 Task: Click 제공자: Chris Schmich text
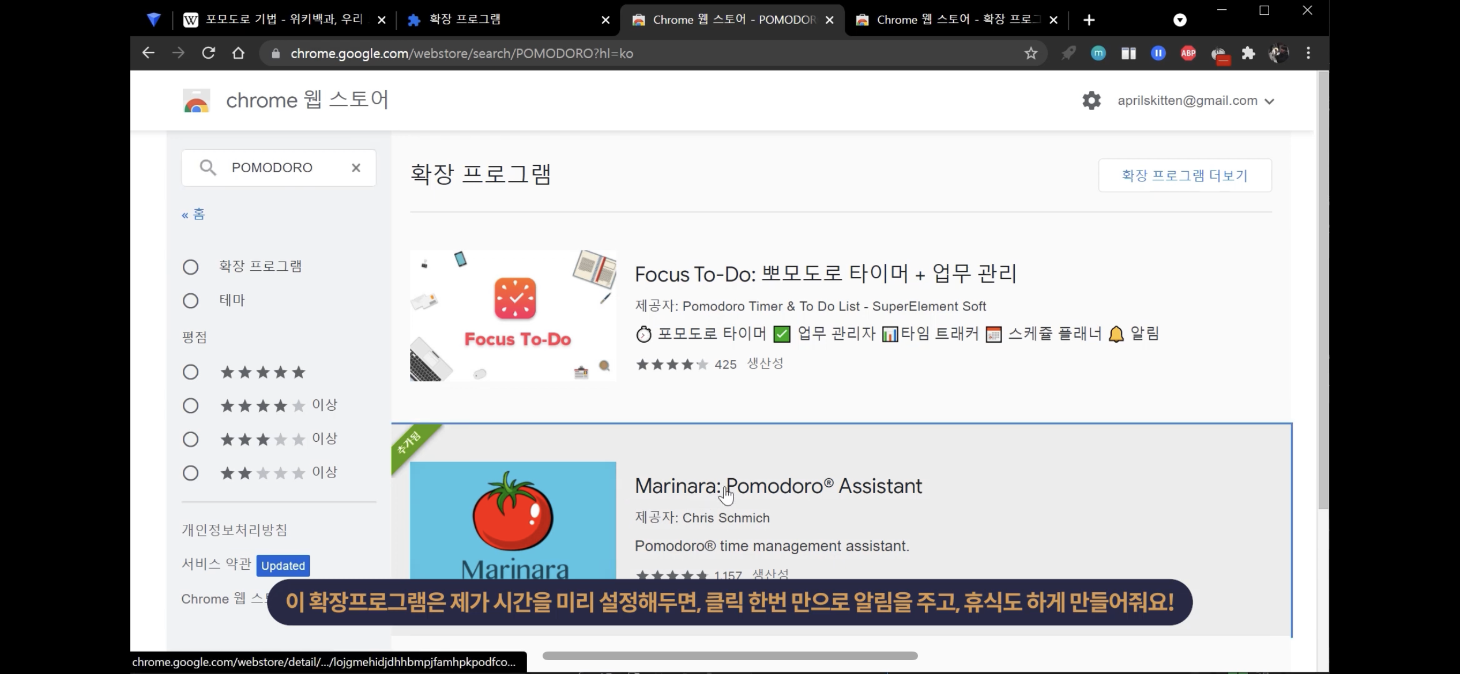(702, 517)
